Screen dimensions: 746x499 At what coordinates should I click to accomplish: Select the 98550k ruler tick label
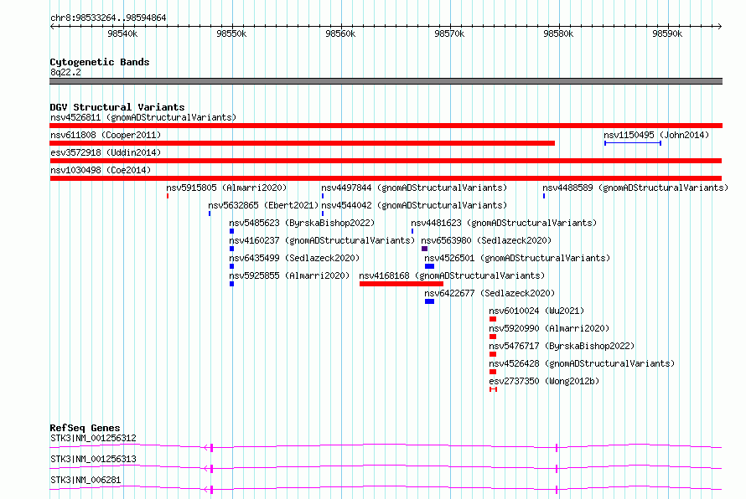(x=231, y=33)
